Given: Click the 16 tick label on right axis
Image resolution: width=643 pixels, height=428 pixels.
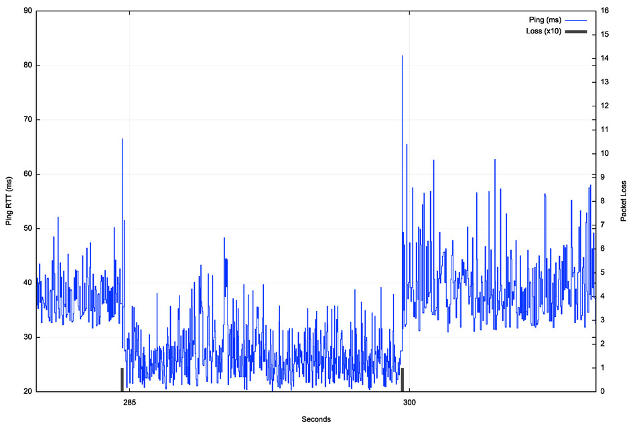Looking at the screenshot, I should tap(605, 11).
